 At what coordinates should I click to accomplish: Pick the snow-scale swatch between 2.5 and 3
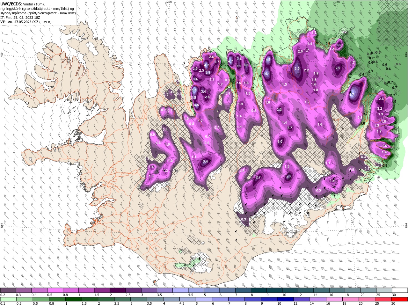pyautogui.click(x=133, y=290)
